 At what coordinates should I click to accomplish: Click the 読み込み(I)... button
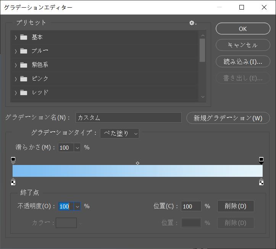[242, 61]
